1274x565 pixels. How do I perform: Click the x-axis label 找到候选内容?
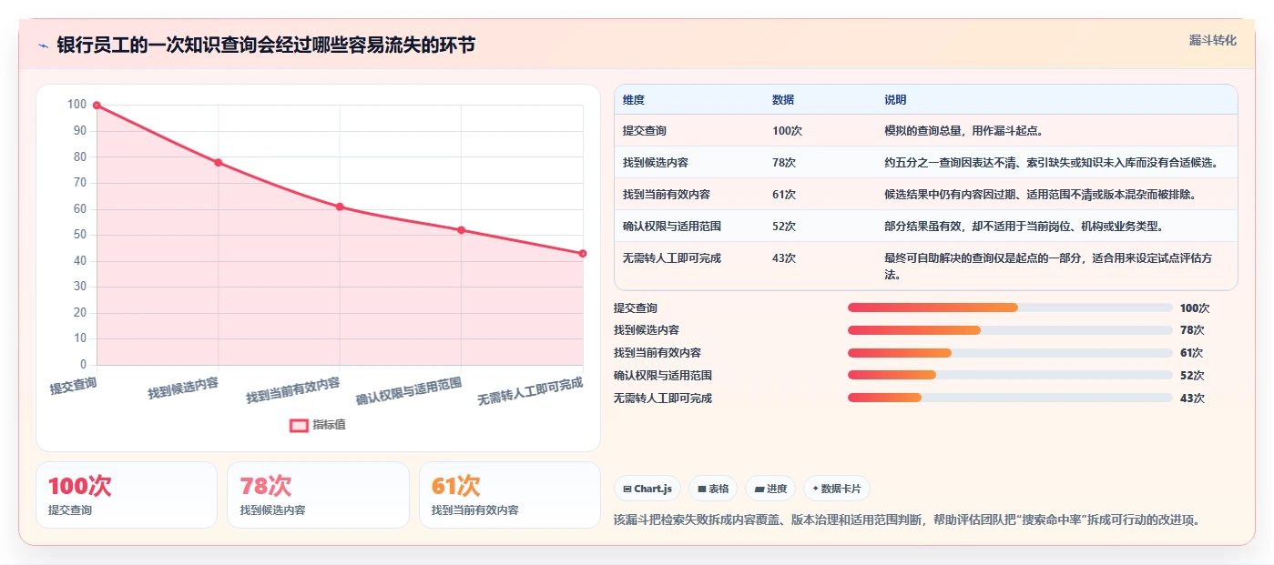[183, 388]
